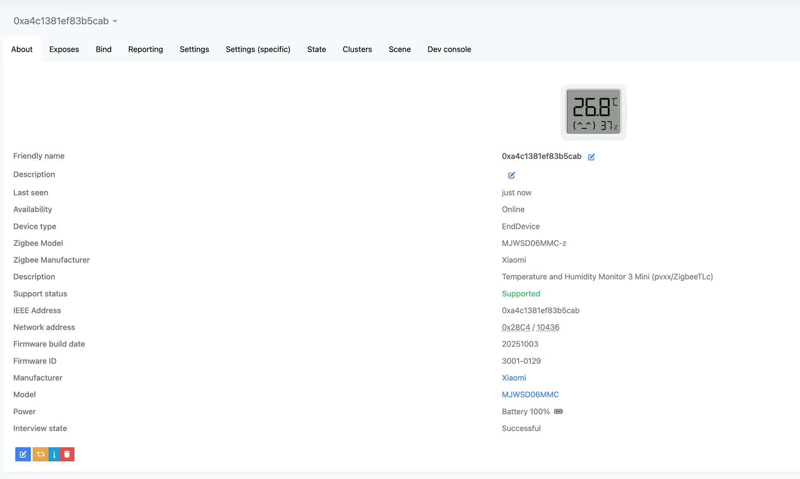Viewport: 800px width, 479px height.
Task: Open the Dev console tab
Action: point(449,49)
